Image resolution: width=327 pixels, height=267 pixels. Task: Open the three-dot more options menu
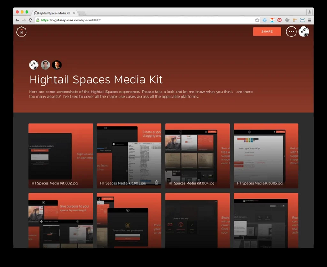(x=291, y=31)
